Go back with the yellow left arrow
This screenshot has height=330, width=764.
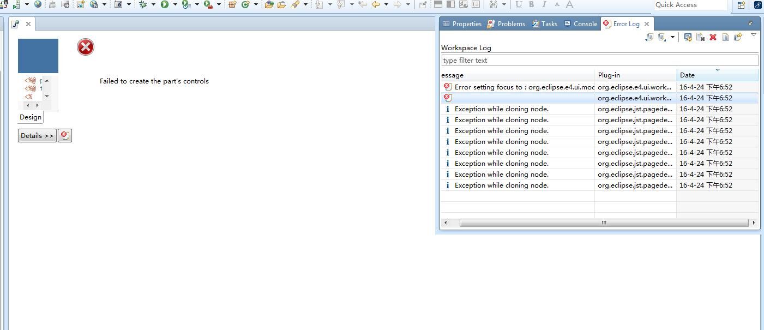(x=376, y=4)
